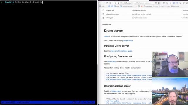Open 'bump images in charts' commit message
Screen dimensions: 188x105
(140, 18)
